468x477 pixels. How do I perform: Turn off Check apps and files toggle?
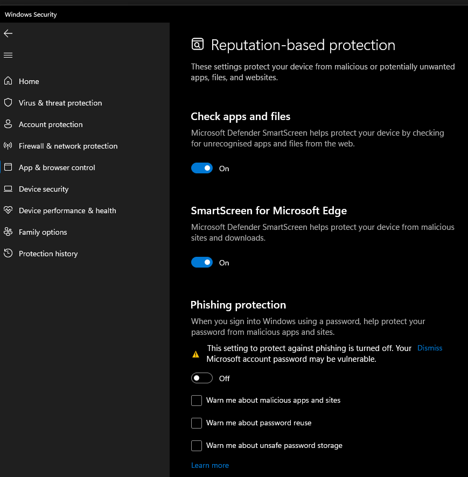point(202,168)
